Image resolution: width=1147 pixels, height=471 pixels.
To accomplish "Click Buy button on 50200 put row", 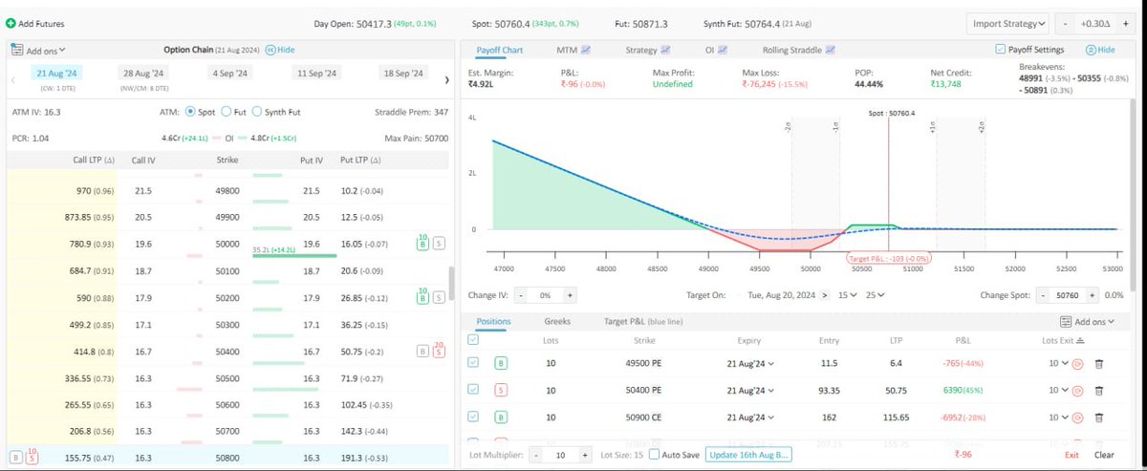I will click(x=422, y=298).
